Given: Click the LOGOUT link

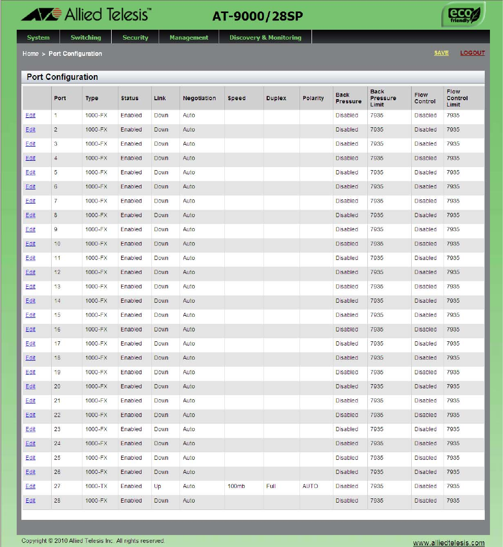Looking at the screenshot, I should point(472,53).
